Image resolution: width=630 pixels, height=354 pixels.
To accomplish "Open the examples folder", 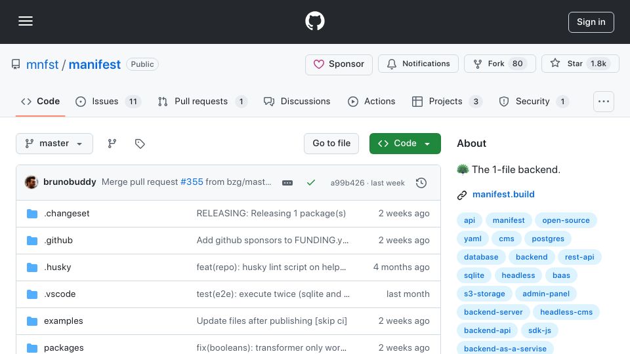I will click(x=64, y=321).
